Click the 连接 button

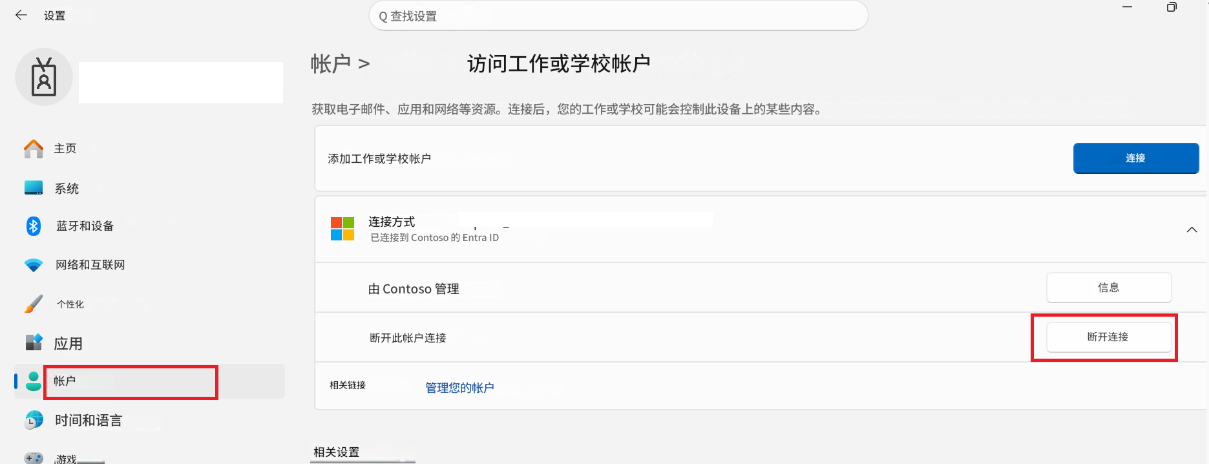coord(1136,158)
